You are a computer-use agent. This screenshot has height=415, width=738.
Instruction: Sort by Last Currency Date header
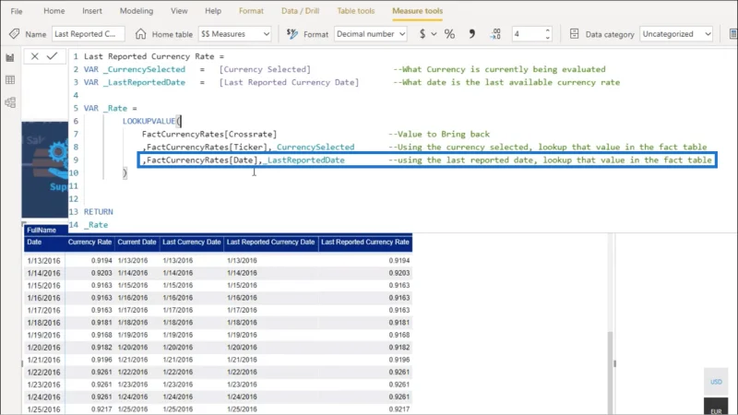(192, 242)
